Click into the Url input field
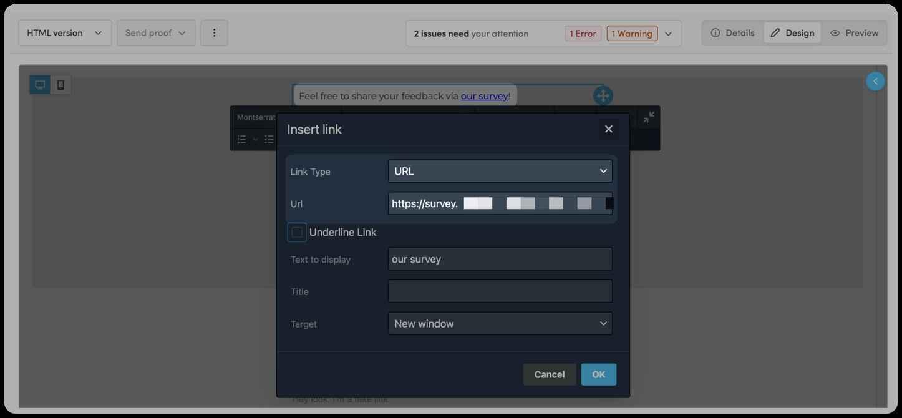Viewport: 902px width, 418px height. click(x=500, y=203)
